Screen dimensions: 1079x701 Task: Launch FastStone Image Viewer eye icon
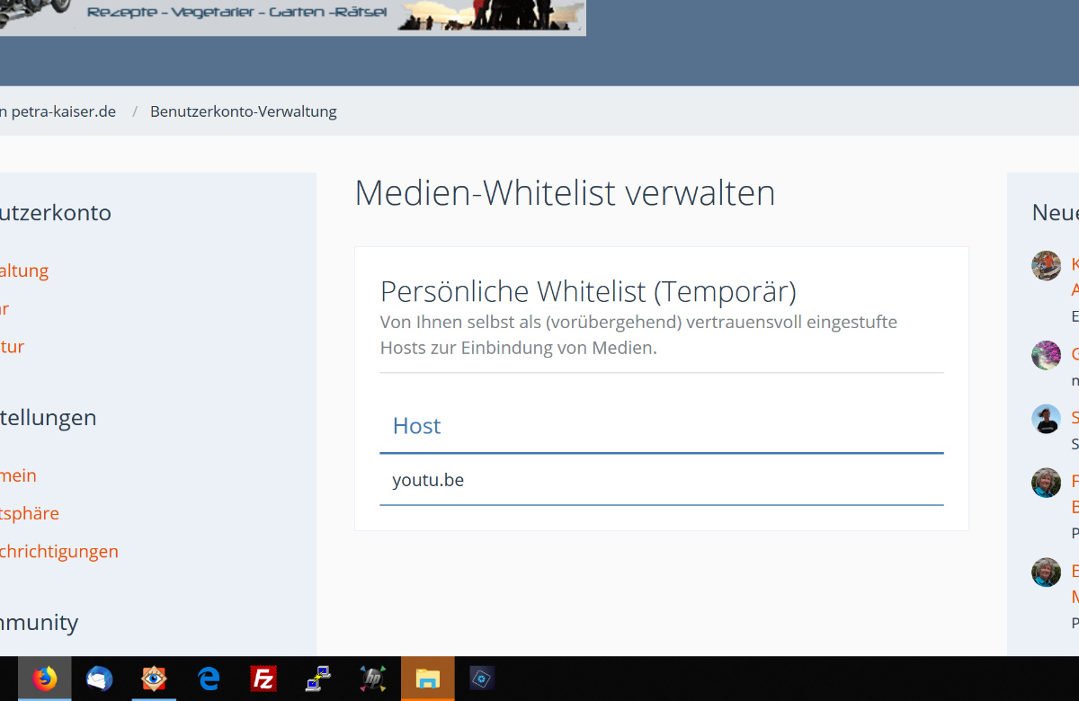(x=154, y=679)
